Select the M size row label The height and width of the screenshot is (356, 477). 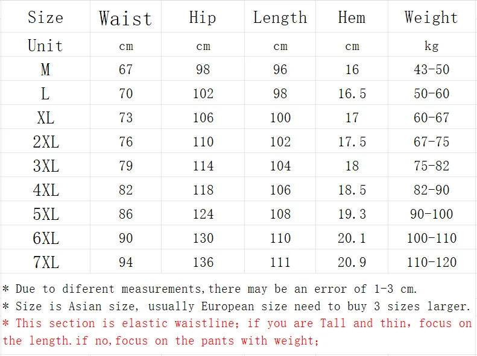(x=45, y=70)
